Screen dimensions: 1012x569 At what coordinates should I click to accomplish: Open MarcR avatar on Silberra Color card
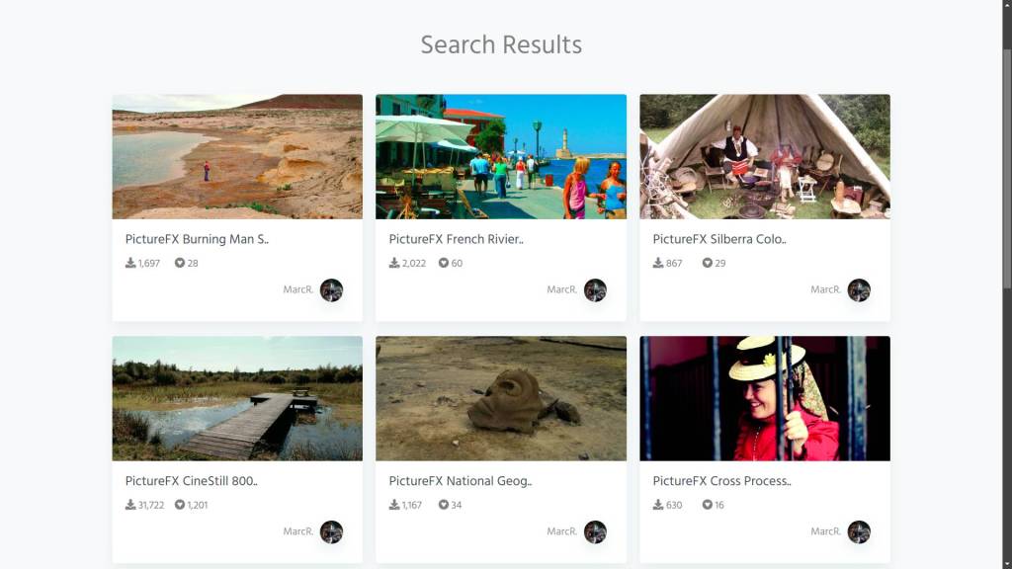[x=859, y=290]
